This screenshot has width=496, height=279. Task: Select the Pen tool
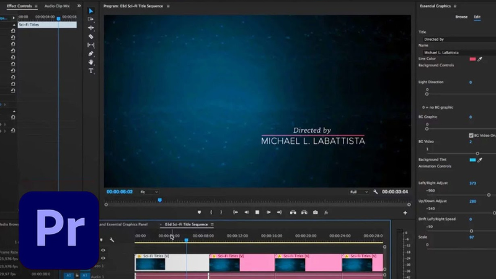(x=91, y=53)
